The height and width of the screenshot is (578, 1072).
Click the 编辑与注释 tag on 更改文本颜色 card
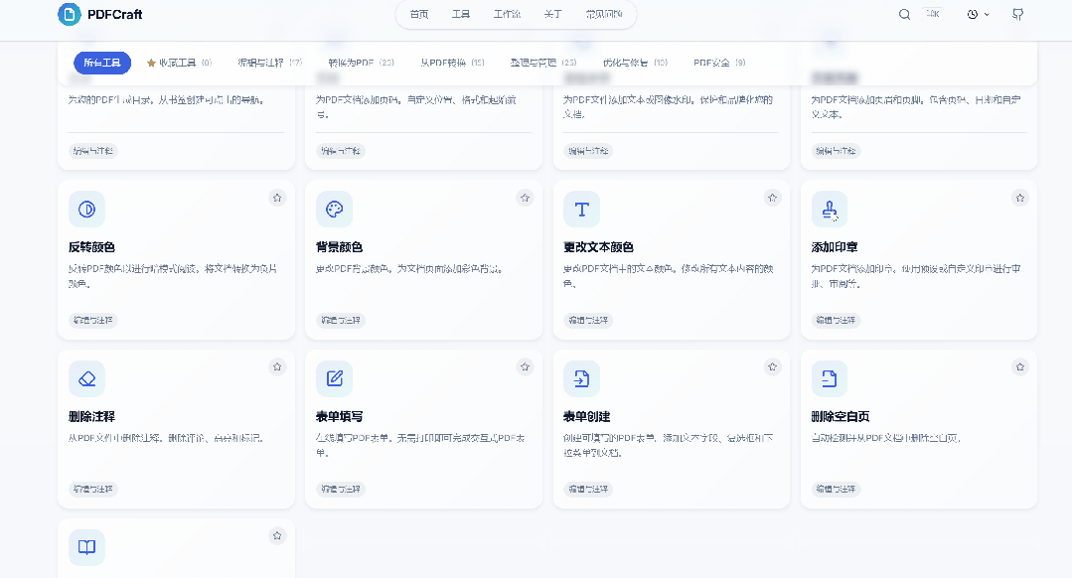pos(588,321)
